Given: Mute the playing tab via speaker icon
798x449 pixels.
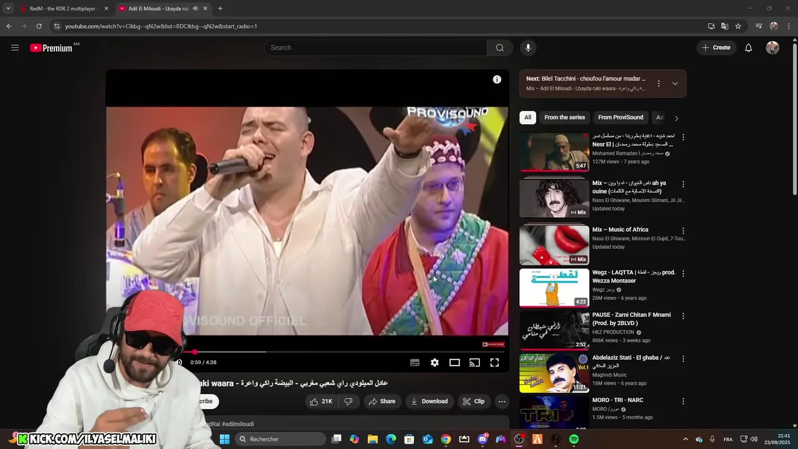Looking at the screenshot, I should click(x=195, y=9).
